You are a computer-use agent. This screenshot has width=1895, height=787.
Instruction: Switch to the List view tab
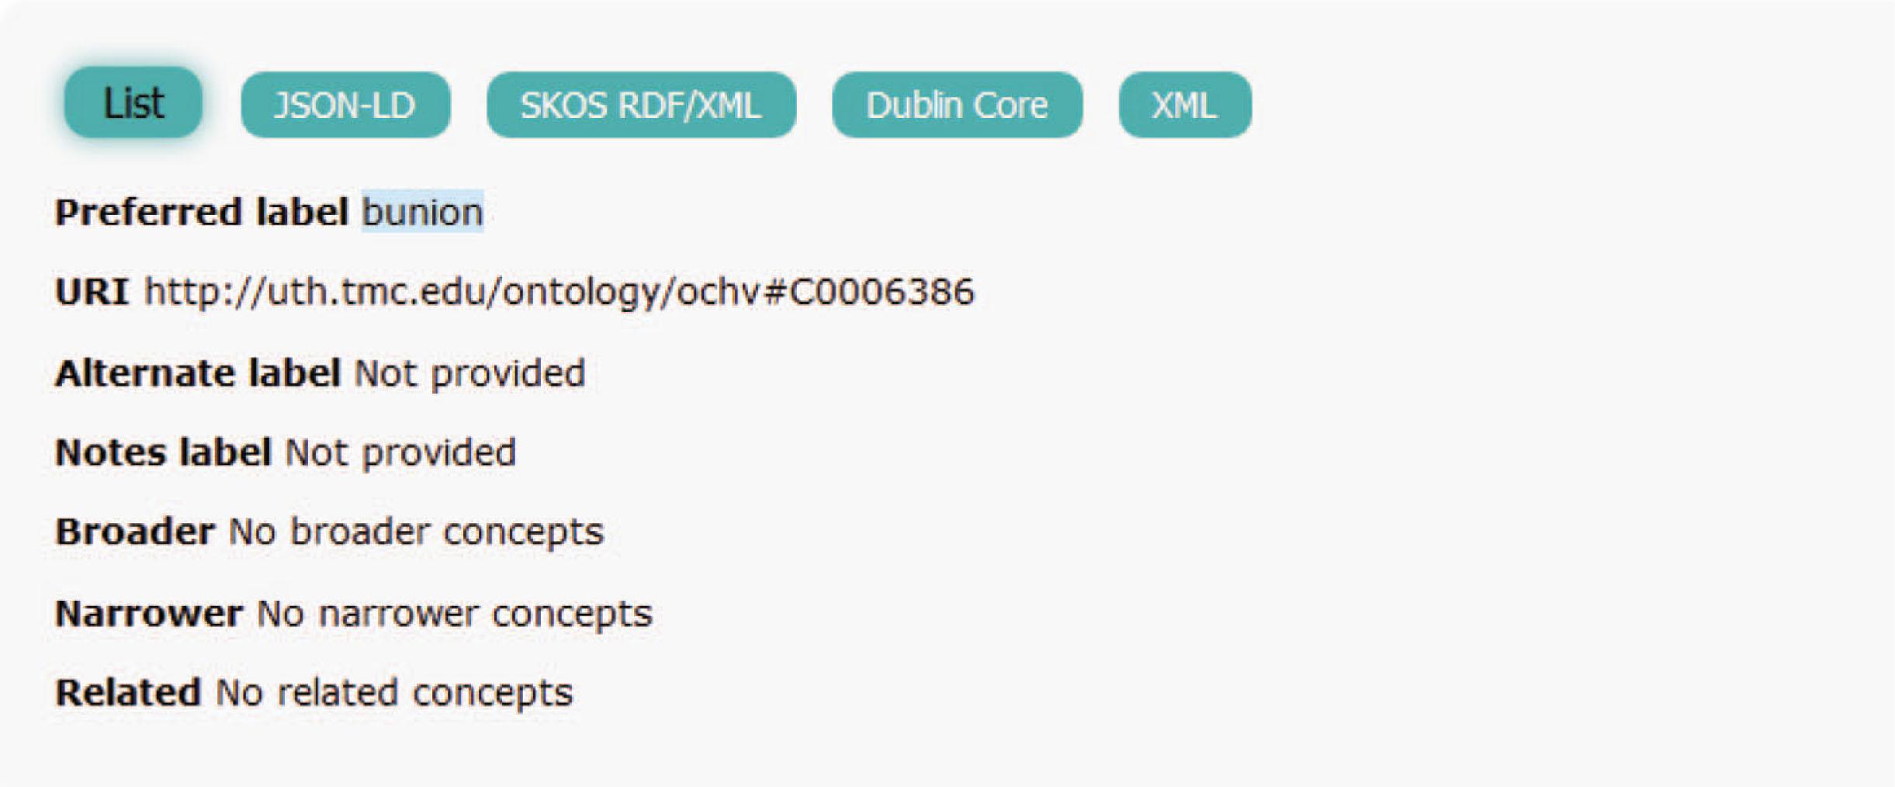(x=132, y=102)
